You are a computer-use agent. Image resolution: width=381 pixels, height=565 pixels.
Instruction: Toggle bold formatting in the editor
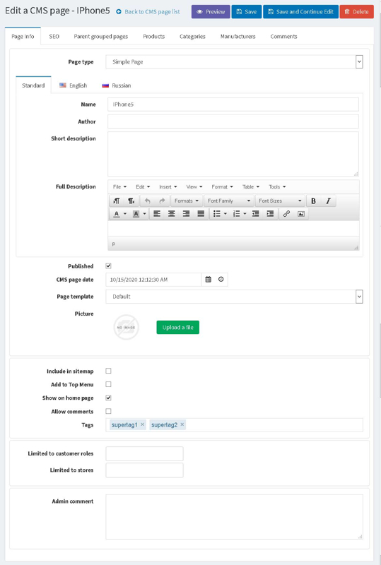tap(314, 201)
